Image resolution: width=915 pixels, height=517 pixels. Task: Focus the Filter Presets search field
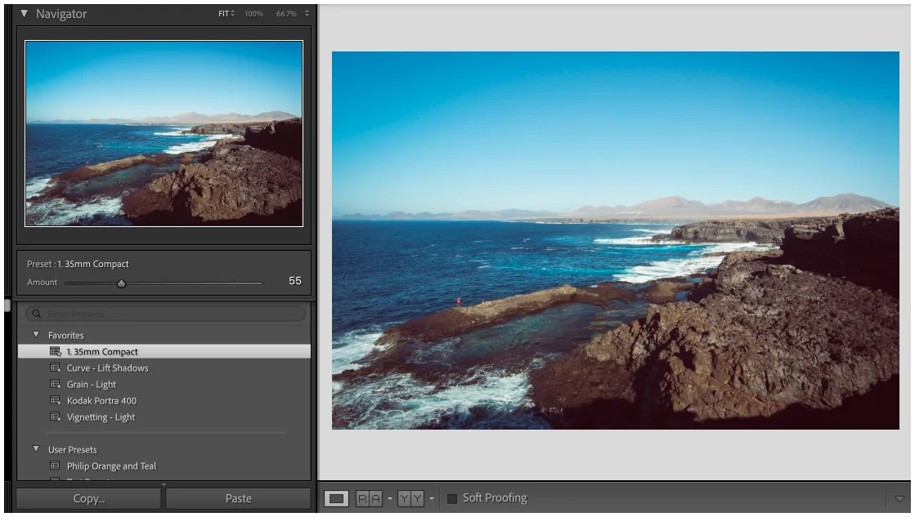(x=165, y=314)
